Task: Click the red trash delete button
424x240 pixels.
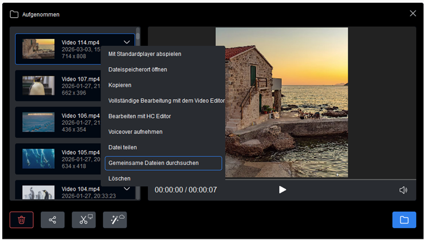Action: 21,220
